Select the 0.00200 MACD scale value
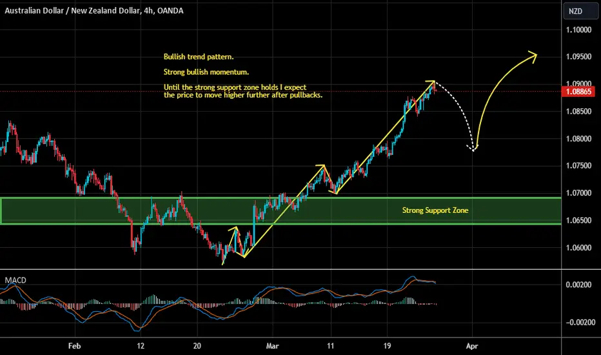601x355 pixels. (579, 285)
